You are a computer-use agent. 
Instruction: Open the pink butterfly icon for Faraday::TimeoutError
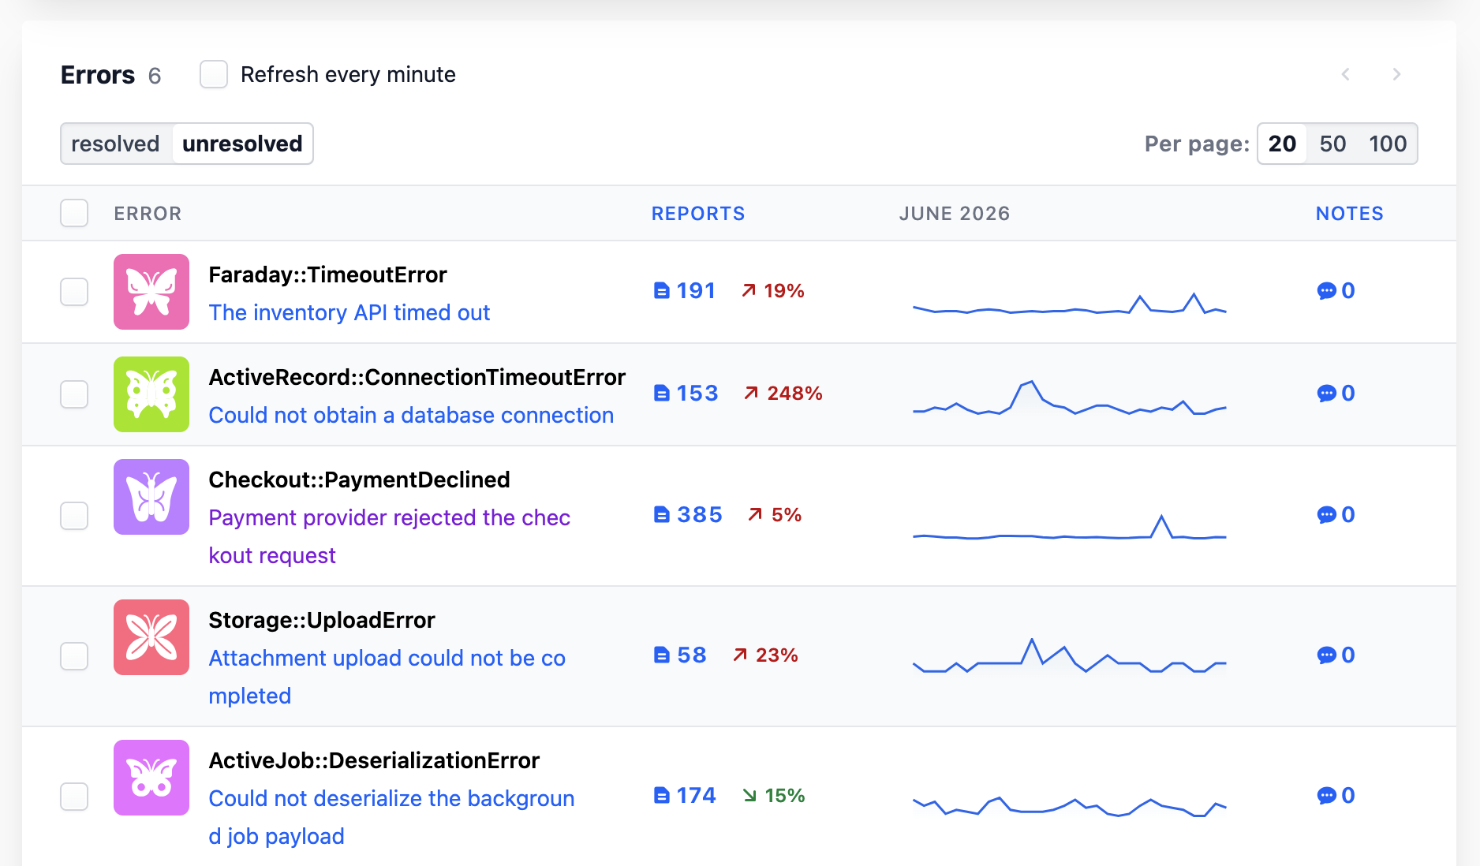[151, 292]
